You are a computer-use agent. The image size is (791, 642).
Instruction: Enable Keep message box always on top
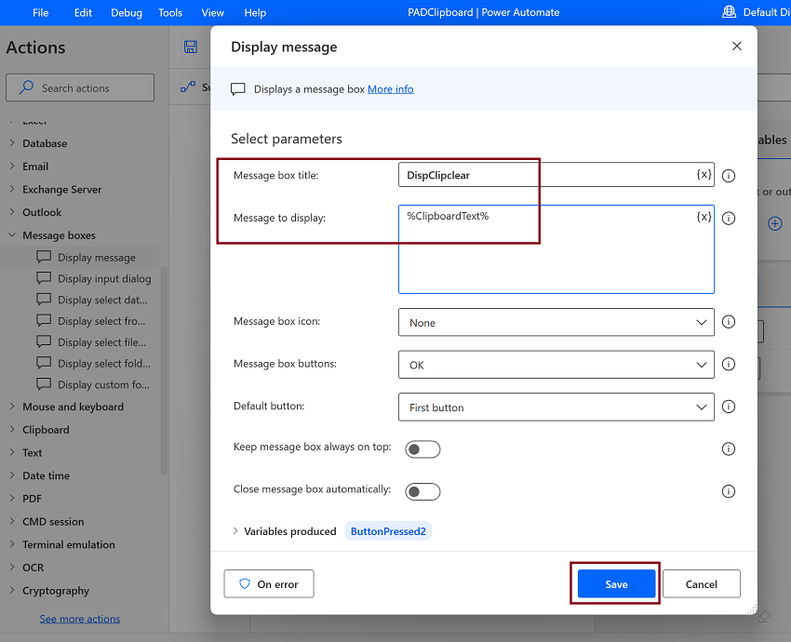[x=422, y=448]
